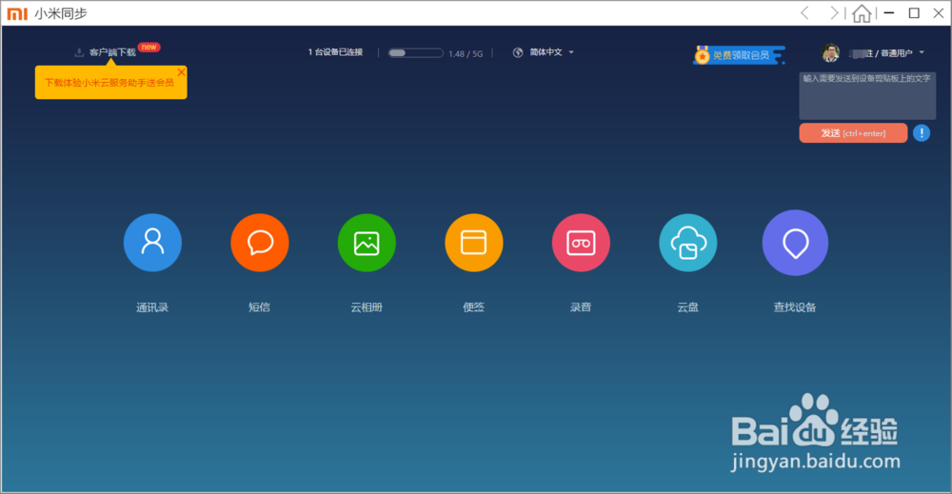Click the home icon in title bar
This screenshot has height=494, width=952.
[862, 12]
